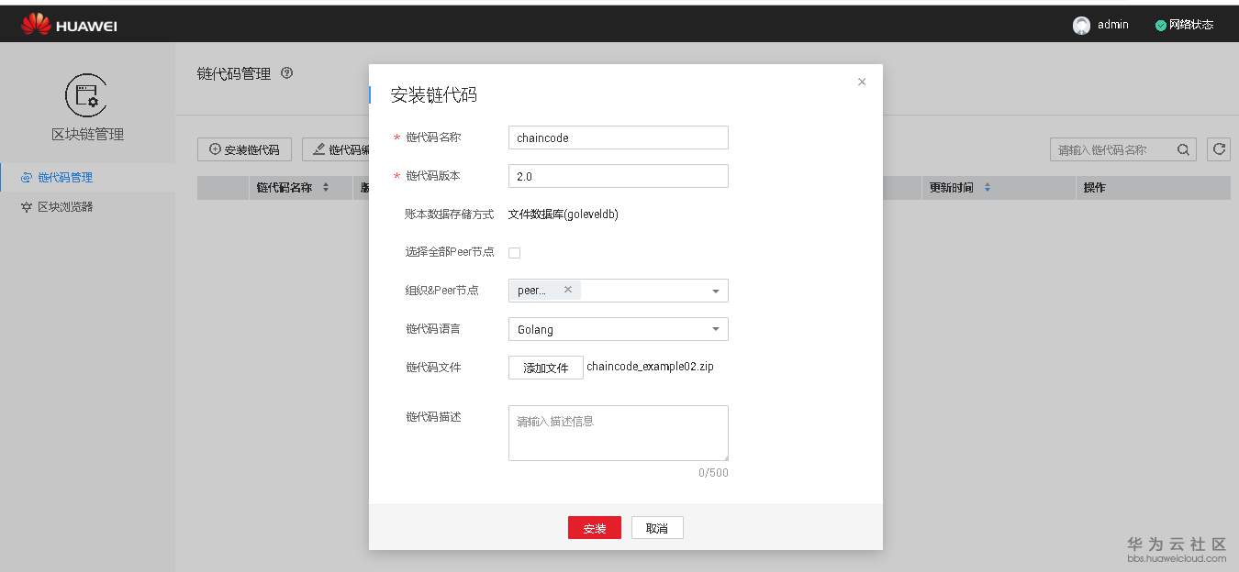Screen dimensions: 1239x572
Task: Open the 链代码语言 Golang language dropdown
Action: click(717, 329)
